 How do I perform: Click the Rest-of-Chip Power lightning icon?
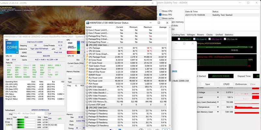point(87,72)
